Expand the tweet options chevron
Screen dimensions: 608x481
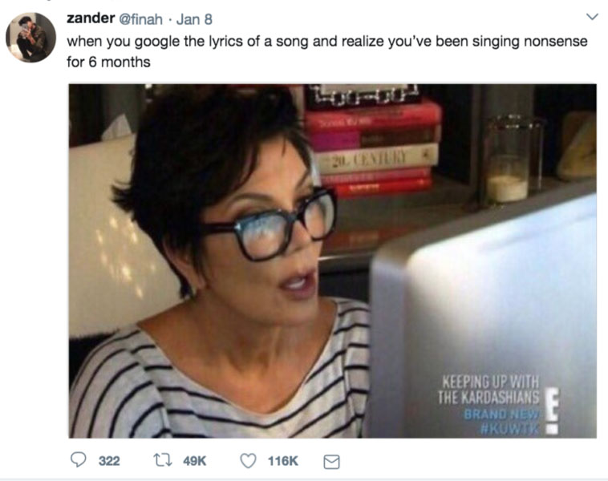(592, 17)
